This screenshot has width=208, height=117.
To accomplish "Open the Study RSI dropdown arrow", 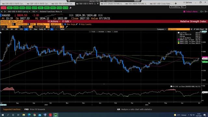I will (x=20, y=27).
